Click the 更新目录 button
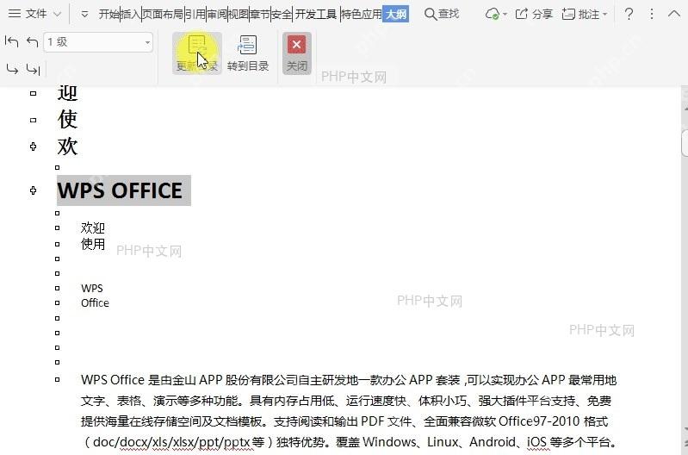This screenshot has height=455, width=688. 197,53
